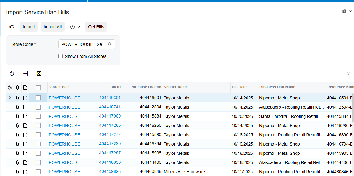Open Bill ID link 404417009
354x176 pixels.
(x=110, y=116)
